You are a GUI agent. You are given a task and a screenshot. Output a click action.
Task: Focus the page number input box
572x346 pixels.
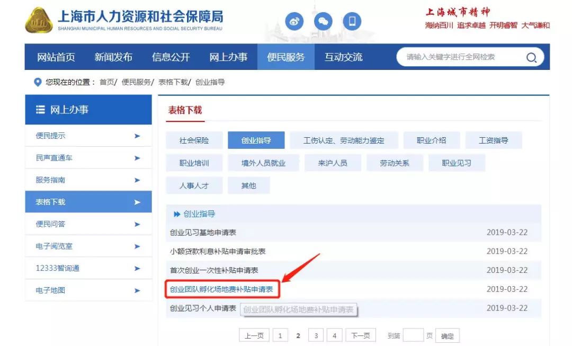(413, 335)
